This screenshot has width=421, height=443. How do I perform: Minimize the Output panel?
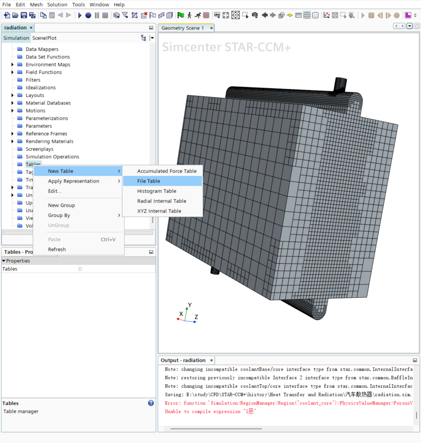point(415,360)
